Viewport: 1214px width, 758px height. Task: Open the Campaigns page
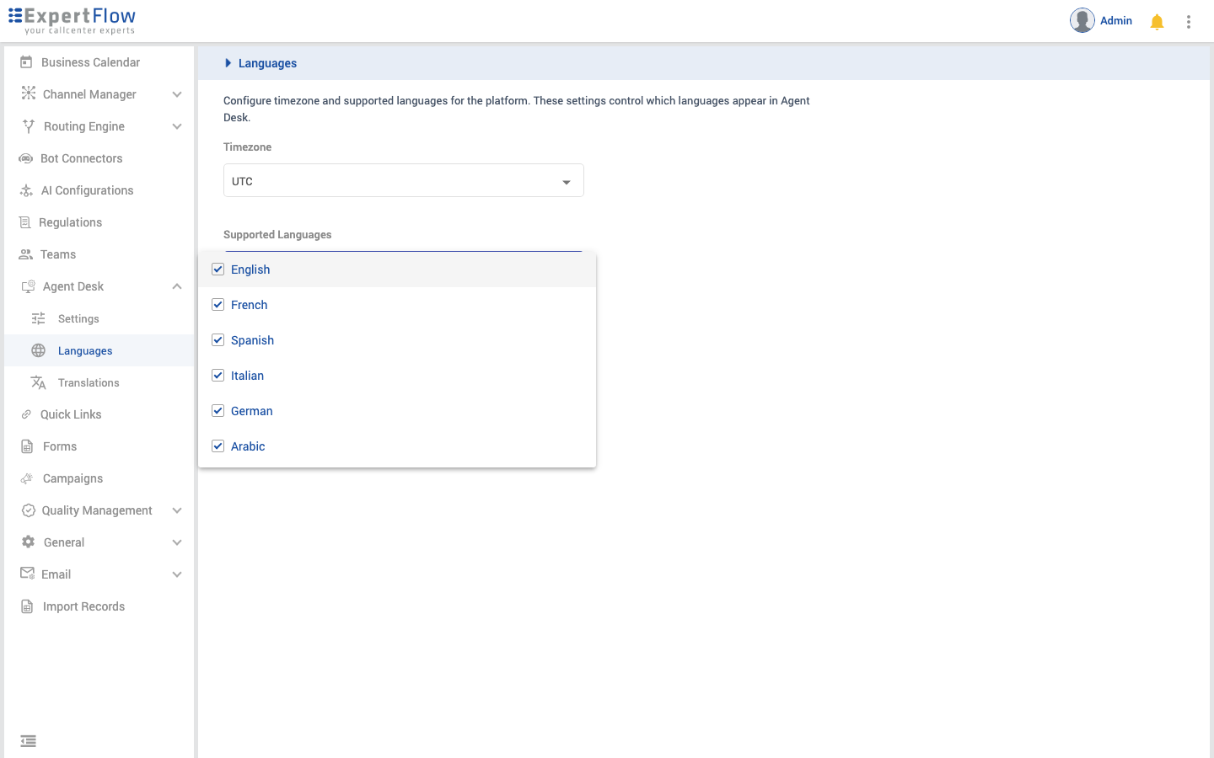pos(99,478)
